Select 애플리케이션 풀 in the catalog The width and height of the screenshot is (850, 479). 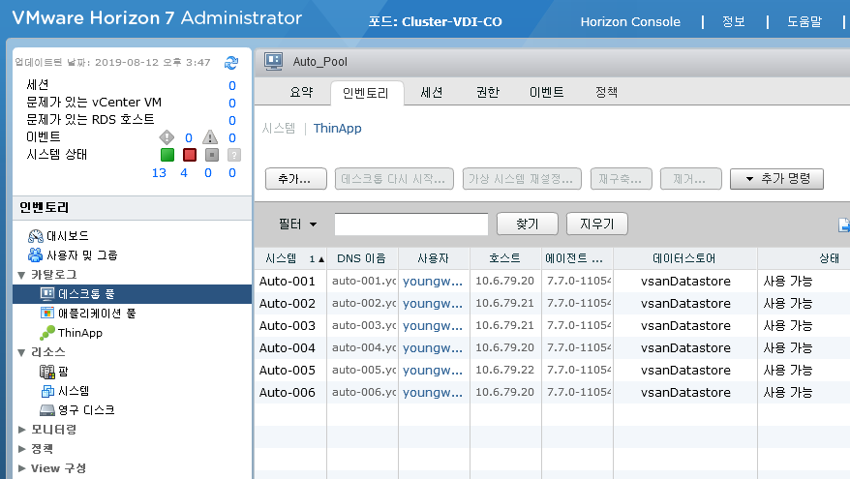pyautogui.click(x=88, y=314)
